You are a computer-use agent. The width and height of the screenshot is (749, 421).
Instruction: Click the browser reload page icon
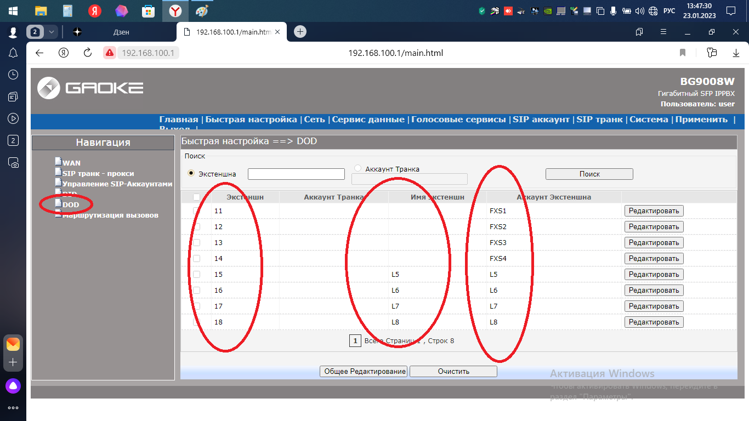pos(87,53)
